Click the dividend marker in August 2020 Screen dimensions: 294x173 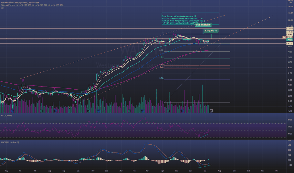(55, 111)
